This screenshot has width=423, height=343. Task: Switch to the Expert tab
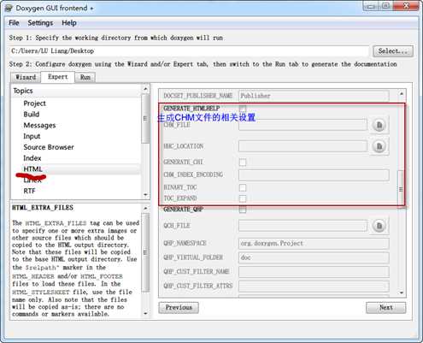[x=58, y=77]
